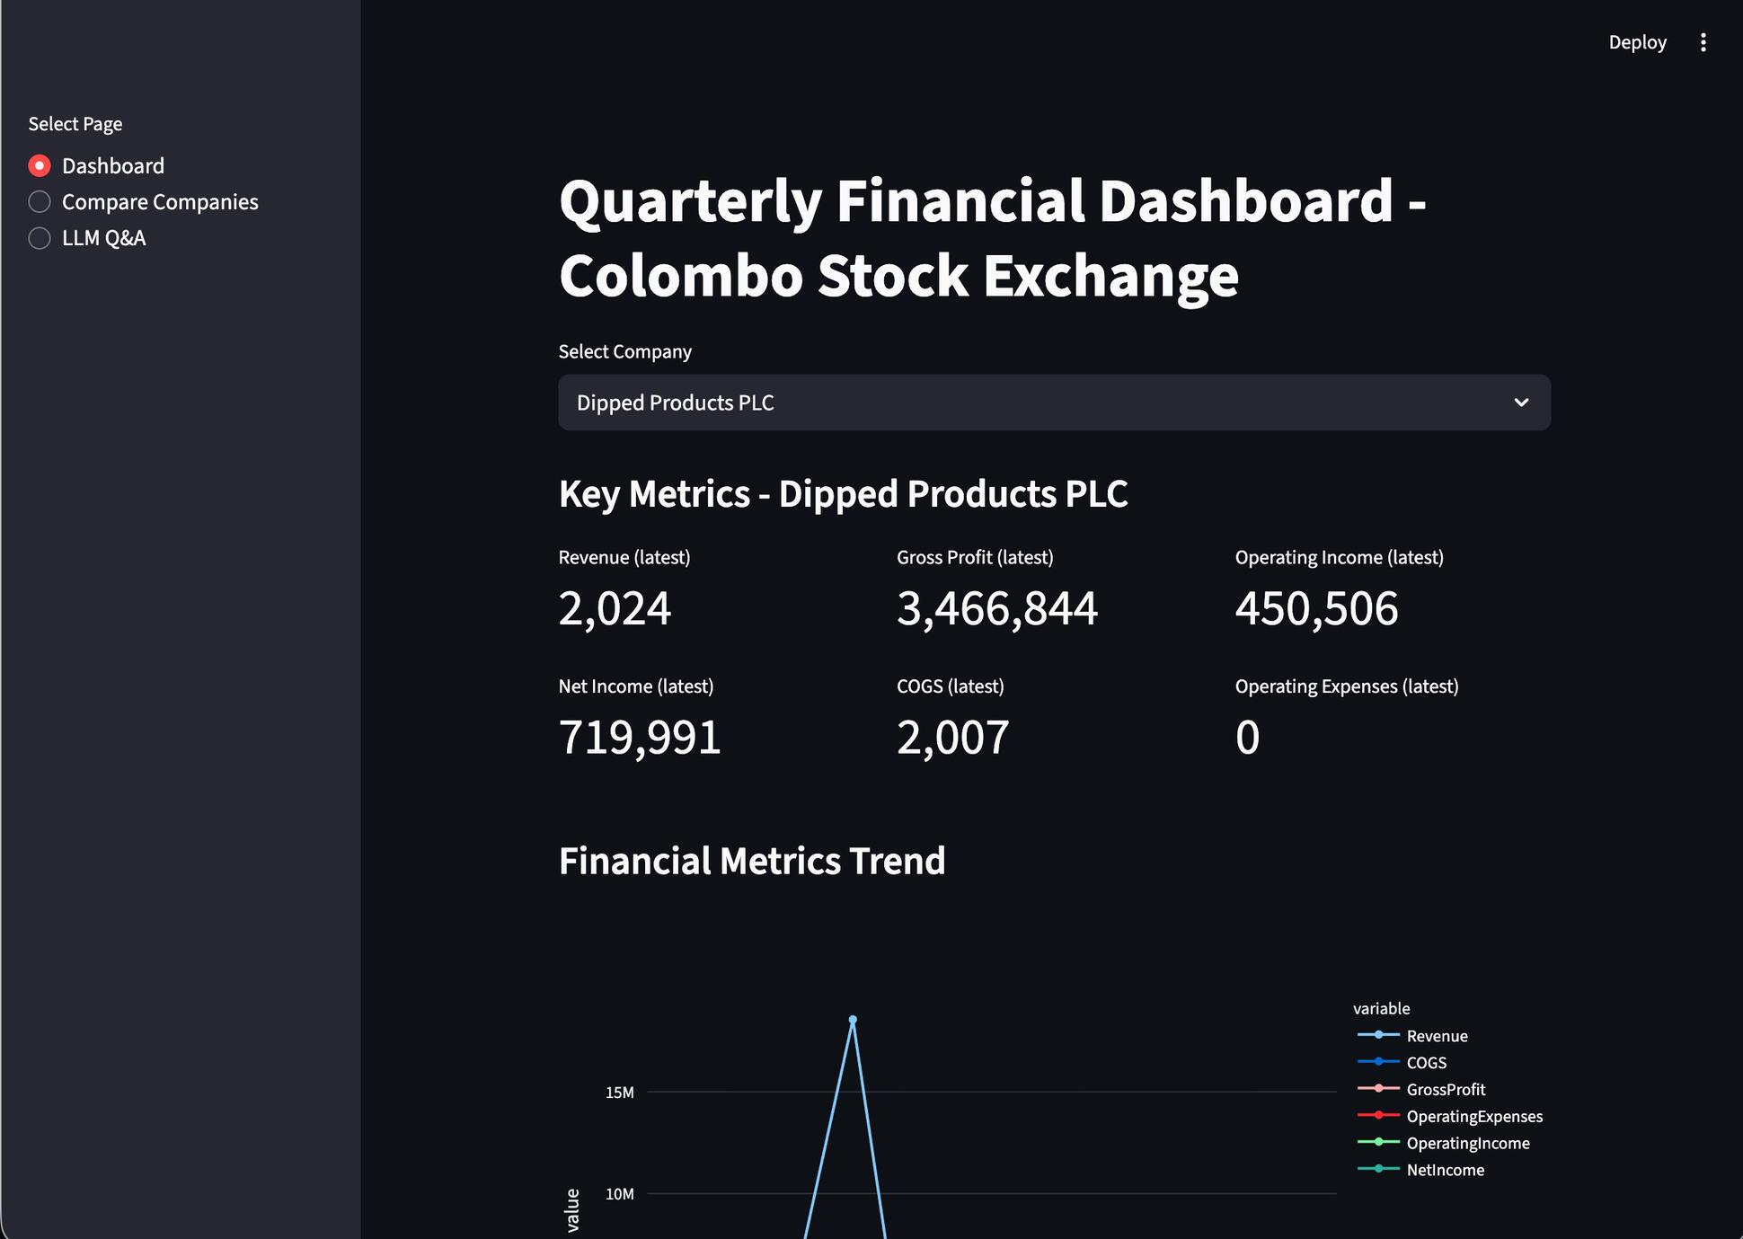Select the Dashboard page radio

(x=40, y=165)
